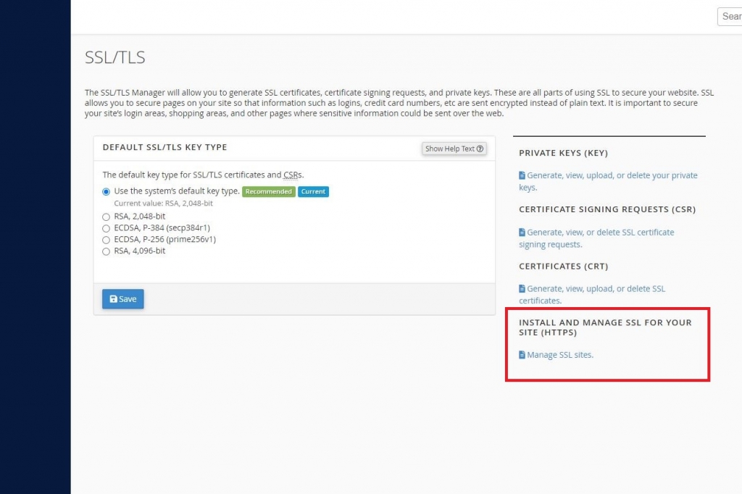Click the SSL/TLS page heading
Viewport: 742px width, 494px height.
115,57
